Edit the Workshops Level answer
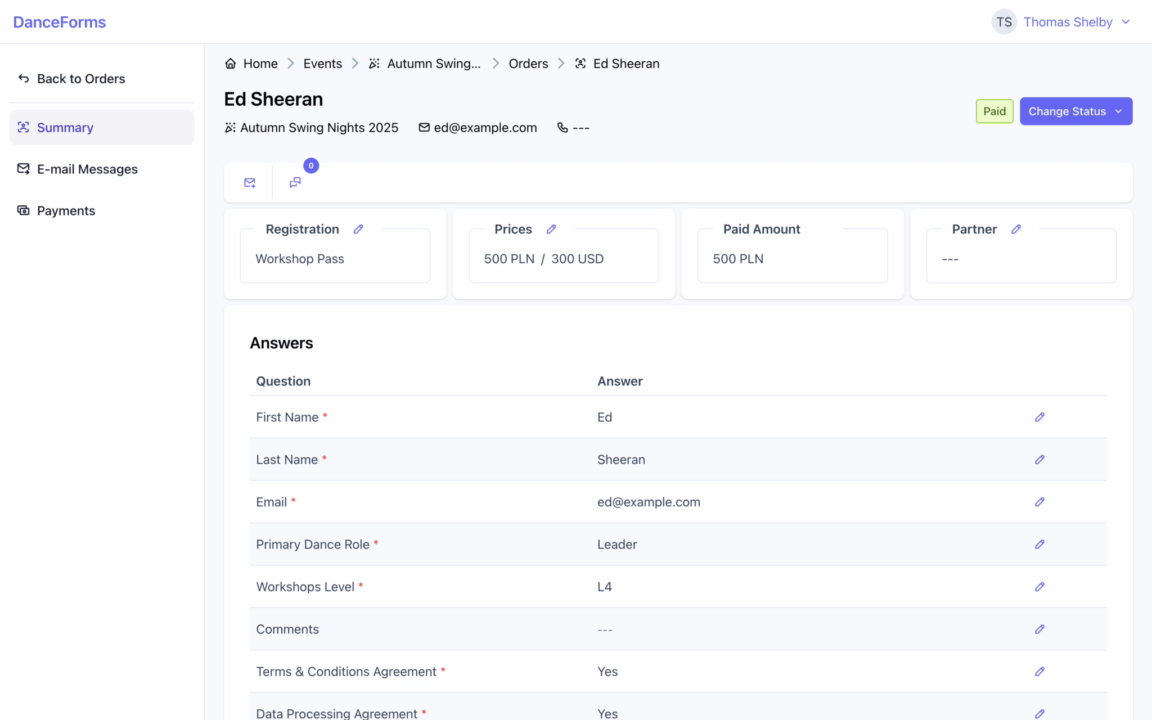 pyautogui.click(x=1039, y=587)
